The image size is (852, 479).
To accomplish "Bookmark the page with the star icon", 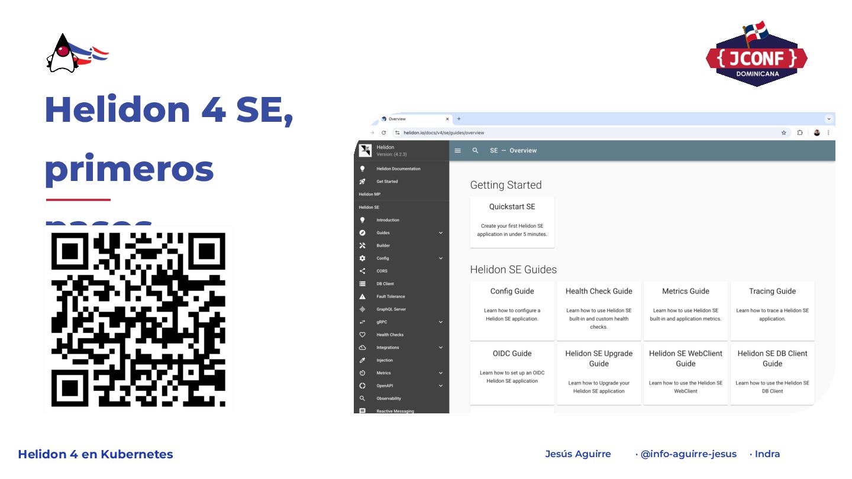I will point(784,133).
